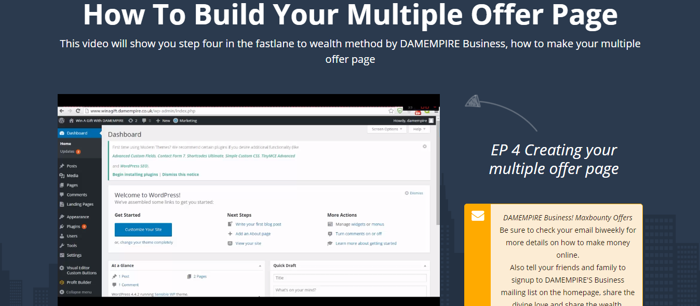Click the orange envelope icon

pos(477,216)
